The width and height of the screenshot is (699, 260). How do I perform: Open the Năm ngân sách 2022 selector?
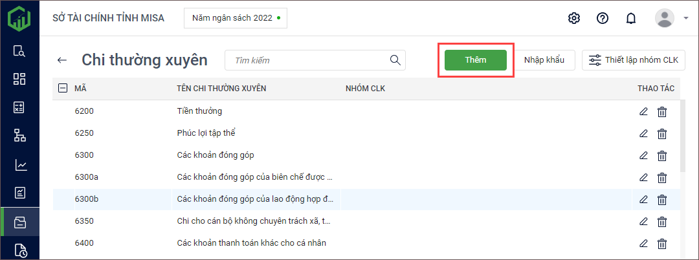point(236,18)
